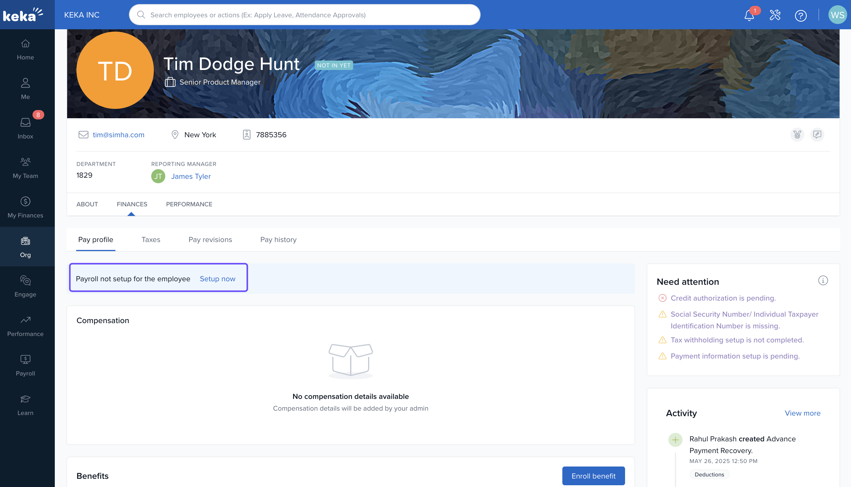This screenshot has width=851, height=487.
Task: Open James Tyler's profile link
Action: [190, 176]
